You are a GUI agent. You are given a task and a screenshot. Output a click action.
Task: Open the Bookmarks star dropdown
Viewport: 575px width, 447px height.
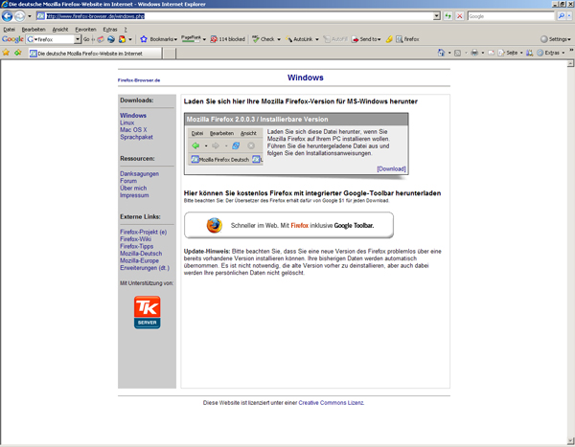click(x=159, y=39)
